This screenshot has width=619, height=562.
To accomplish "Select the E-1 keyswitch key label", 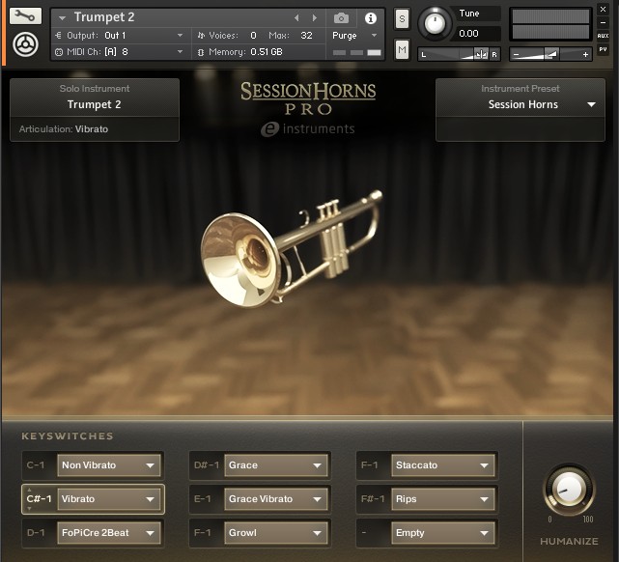I will 203,499.
